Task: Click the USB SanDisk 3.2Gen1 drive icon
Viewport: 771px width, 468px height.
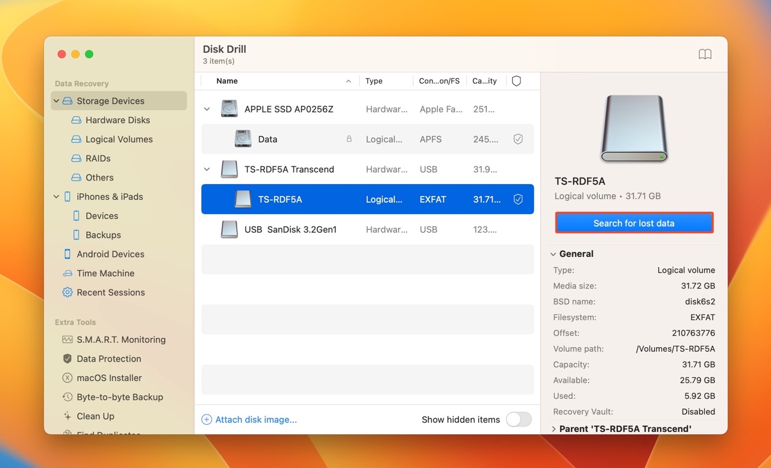Action: (x=229, y=229)
